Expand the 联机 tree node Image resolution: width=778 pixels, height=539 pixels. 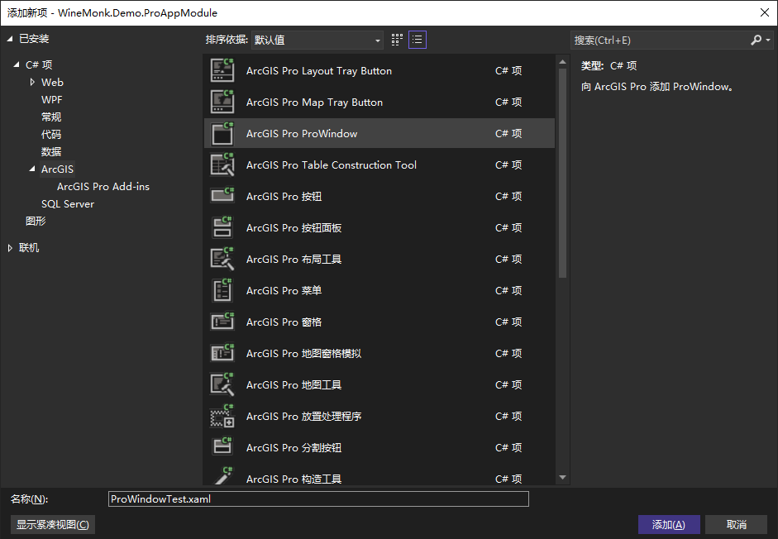10,248
